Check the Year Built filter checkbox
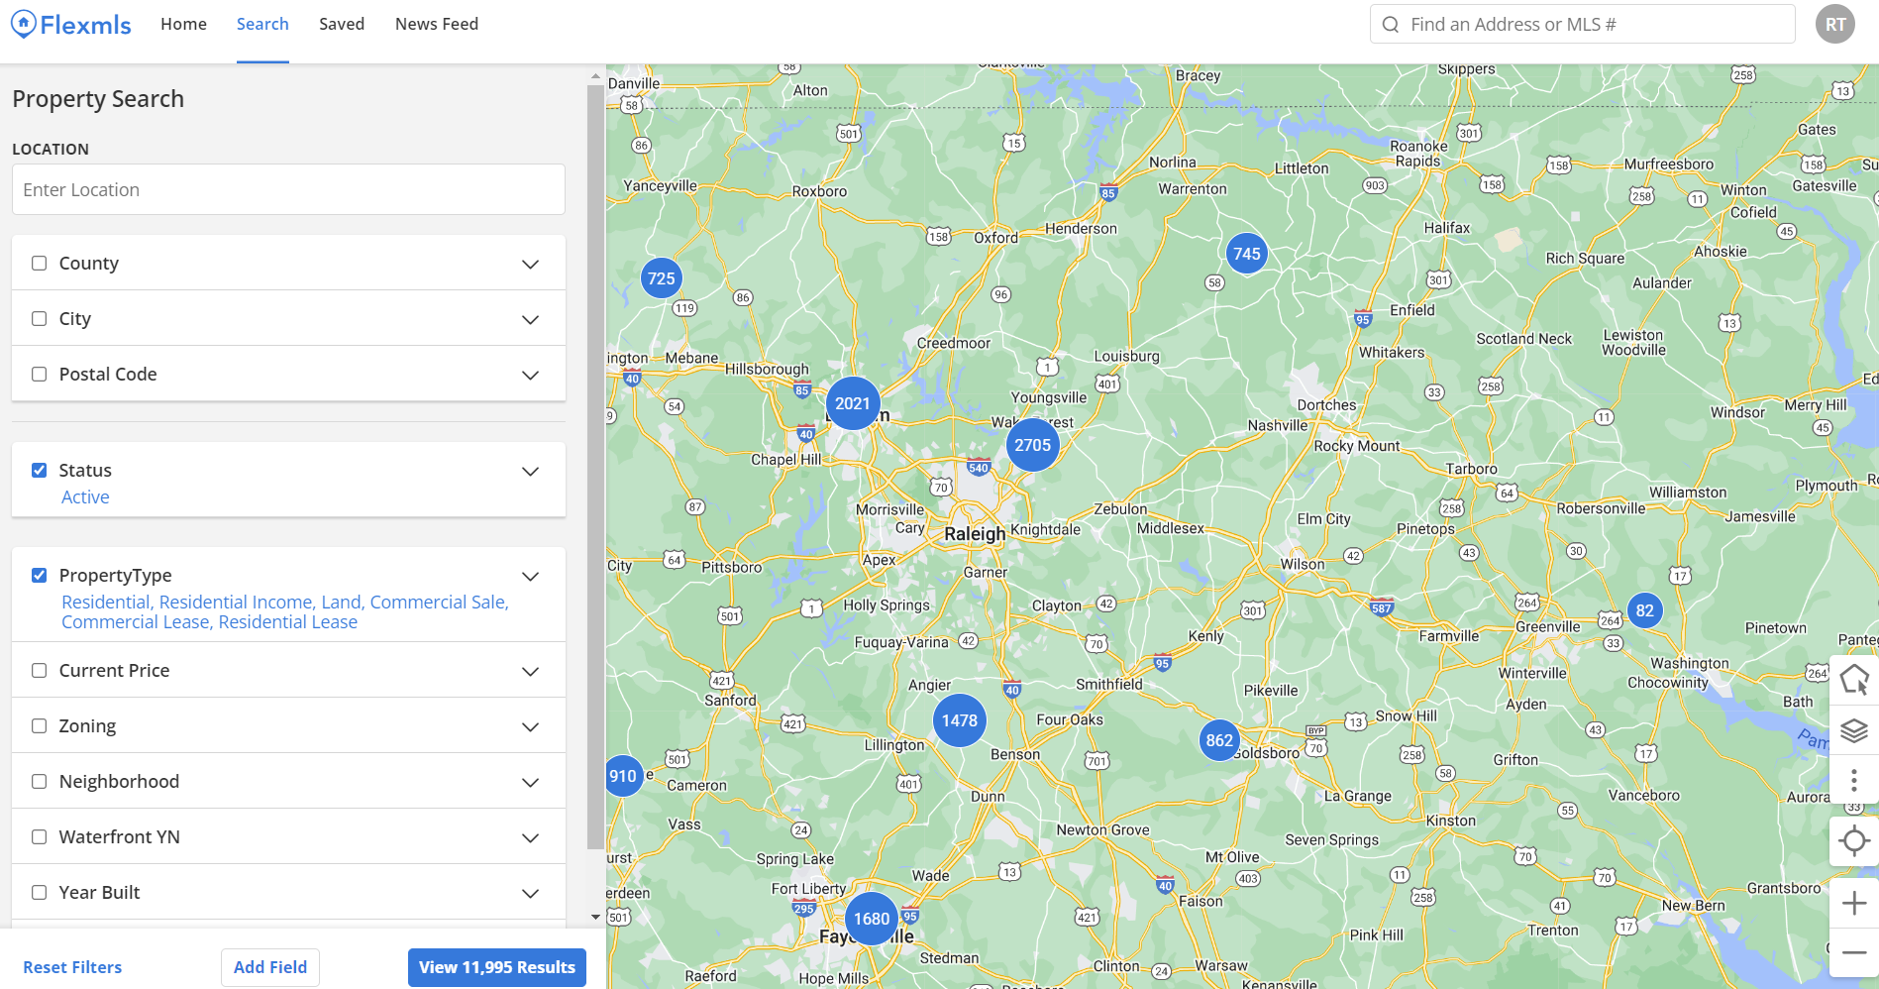The height and width of the screenshot is (989, 1879). (40, 892)
